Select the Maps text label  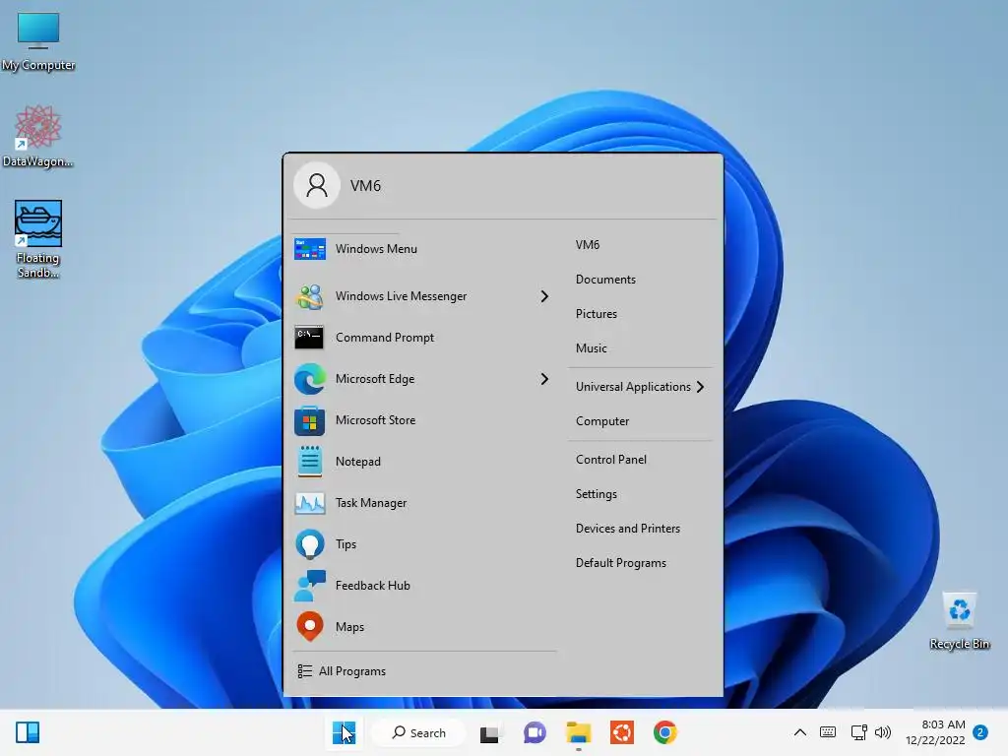click(x=349, y=627)
